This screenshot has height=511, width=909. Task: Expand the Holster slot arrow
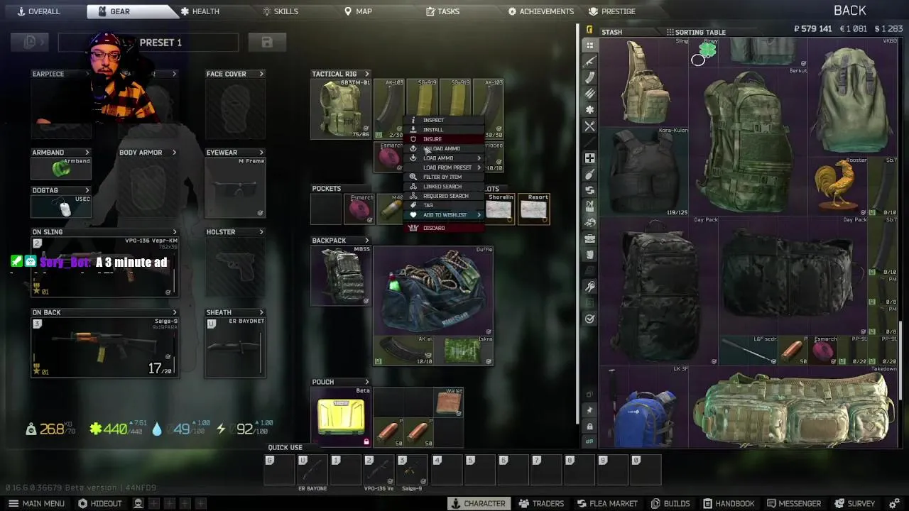tap(261, 232)
